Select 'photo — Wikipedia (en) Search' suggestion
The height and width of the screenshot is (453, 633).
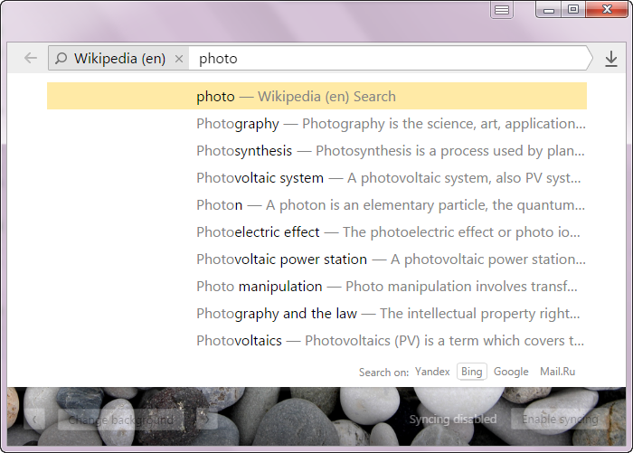click(x=316, y=96)
